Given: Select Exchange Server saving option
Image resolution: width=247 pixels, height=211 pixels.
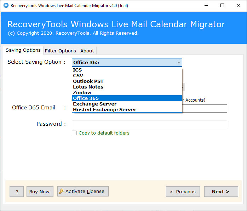Looking at the screenshot, I should [x=127, y=104].
